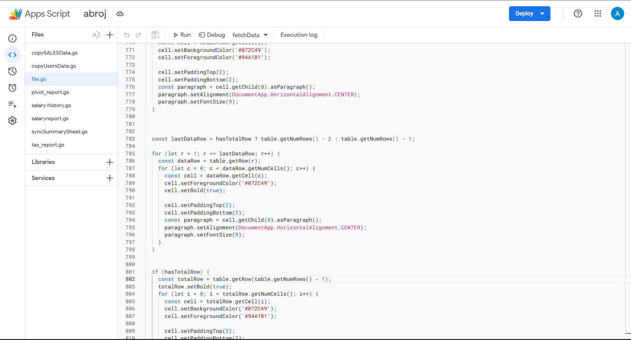Click the Redo arrow in toolbar
The image size is (631, 340).
click(138, 35)
